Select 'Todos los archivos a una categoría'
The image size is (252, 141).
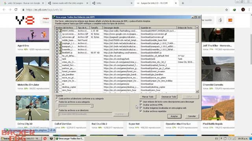point(57,102)
